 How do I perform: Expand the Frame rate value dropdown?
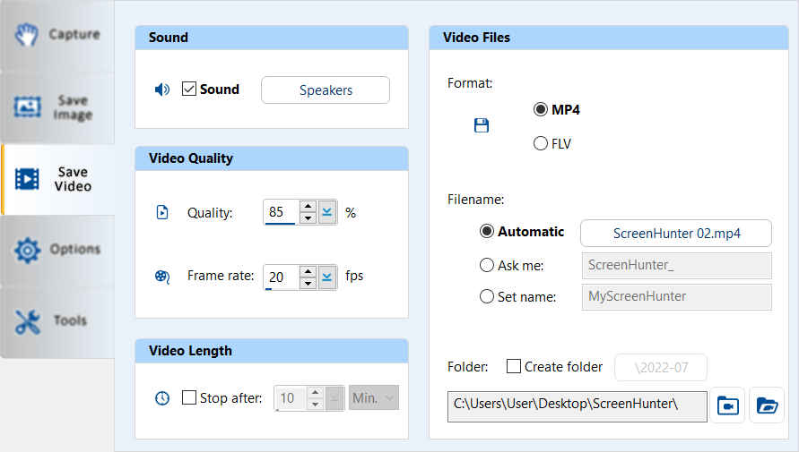tap(327, 277)
